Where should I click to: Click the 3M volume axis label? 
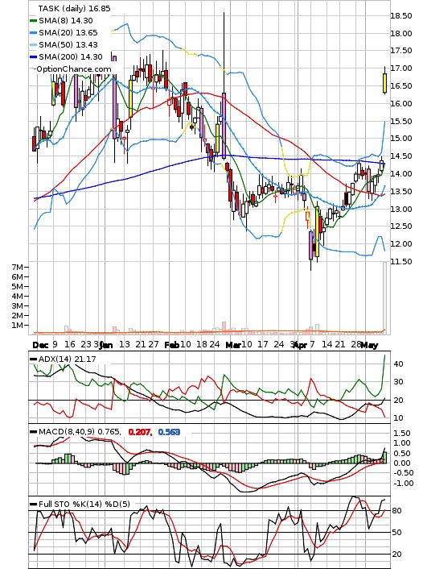(18, 306)
